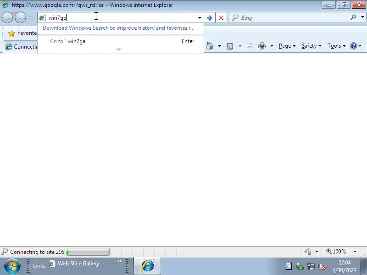Click the Home toolbar icon
The image size is (367, 275).
(210, 46)
